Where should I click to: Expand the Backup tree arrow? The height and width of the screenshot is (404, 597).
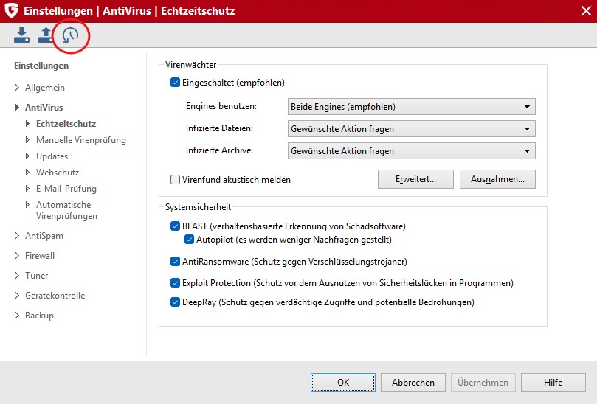16,316
